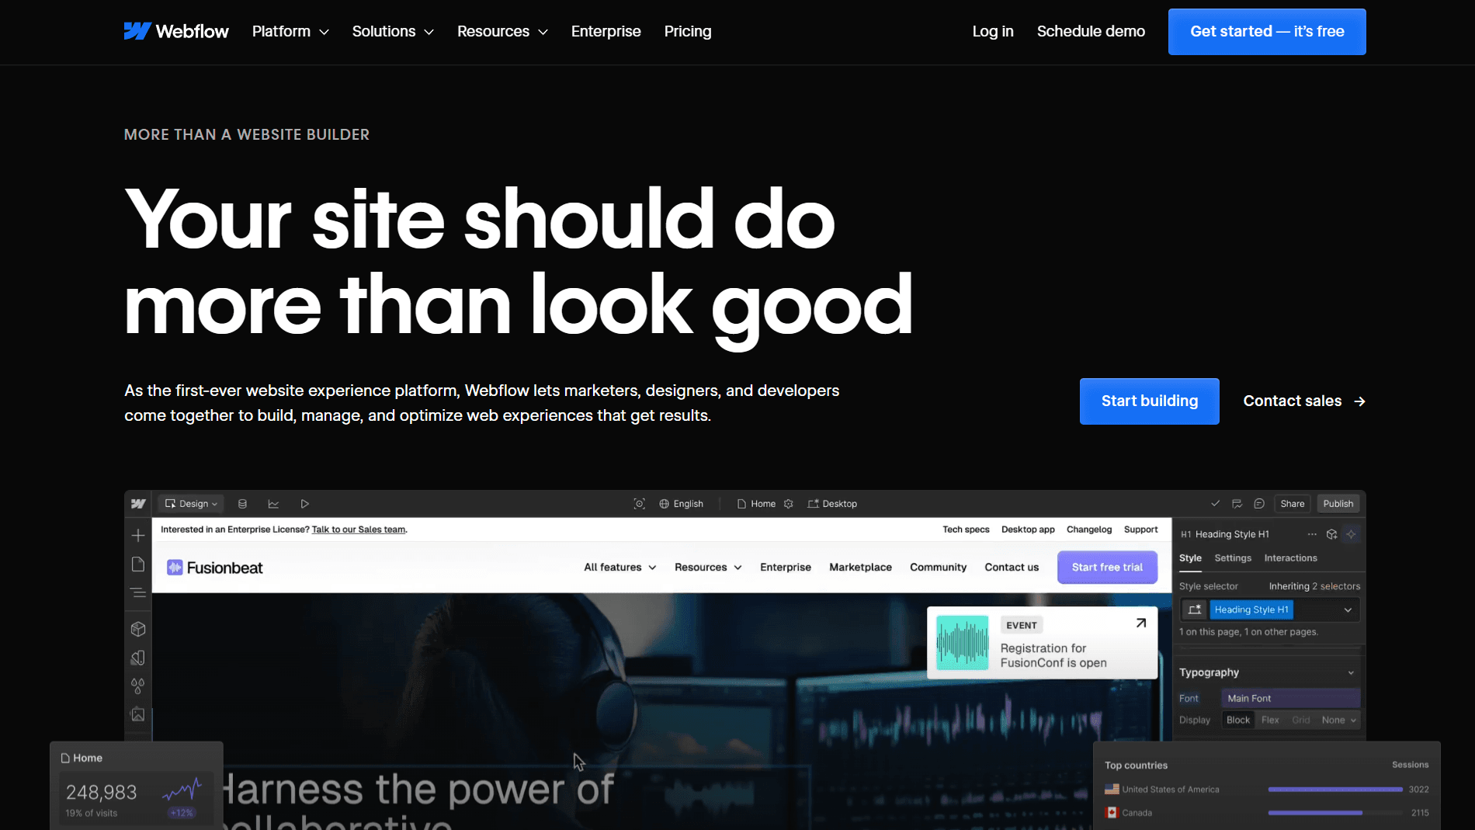Expand Resources dropdown in Fusionbeat nav
Viewport: 1475px width, 830px height.
pyautogui.click(x=708, y=568)
